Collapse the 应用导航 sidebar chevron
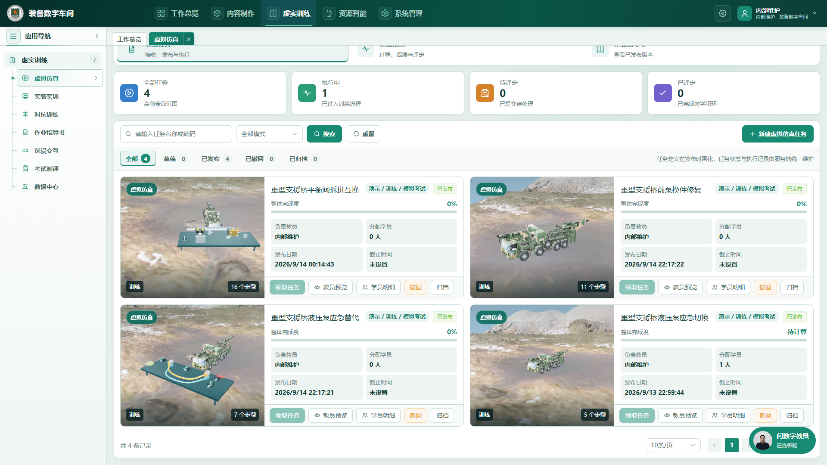 pos(97,36)
